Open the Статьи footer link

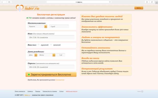(61, 91)
